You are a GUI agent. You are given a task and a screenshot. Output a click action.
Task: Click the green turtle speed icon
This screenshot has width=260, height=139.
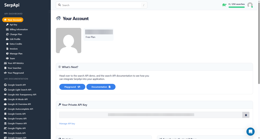[x=224, y=5]
